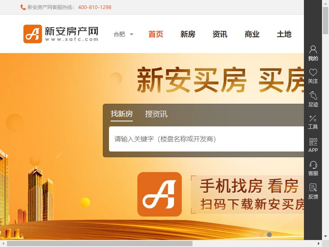Open the 反馈 feedback icon

click(x=313, y=191)
